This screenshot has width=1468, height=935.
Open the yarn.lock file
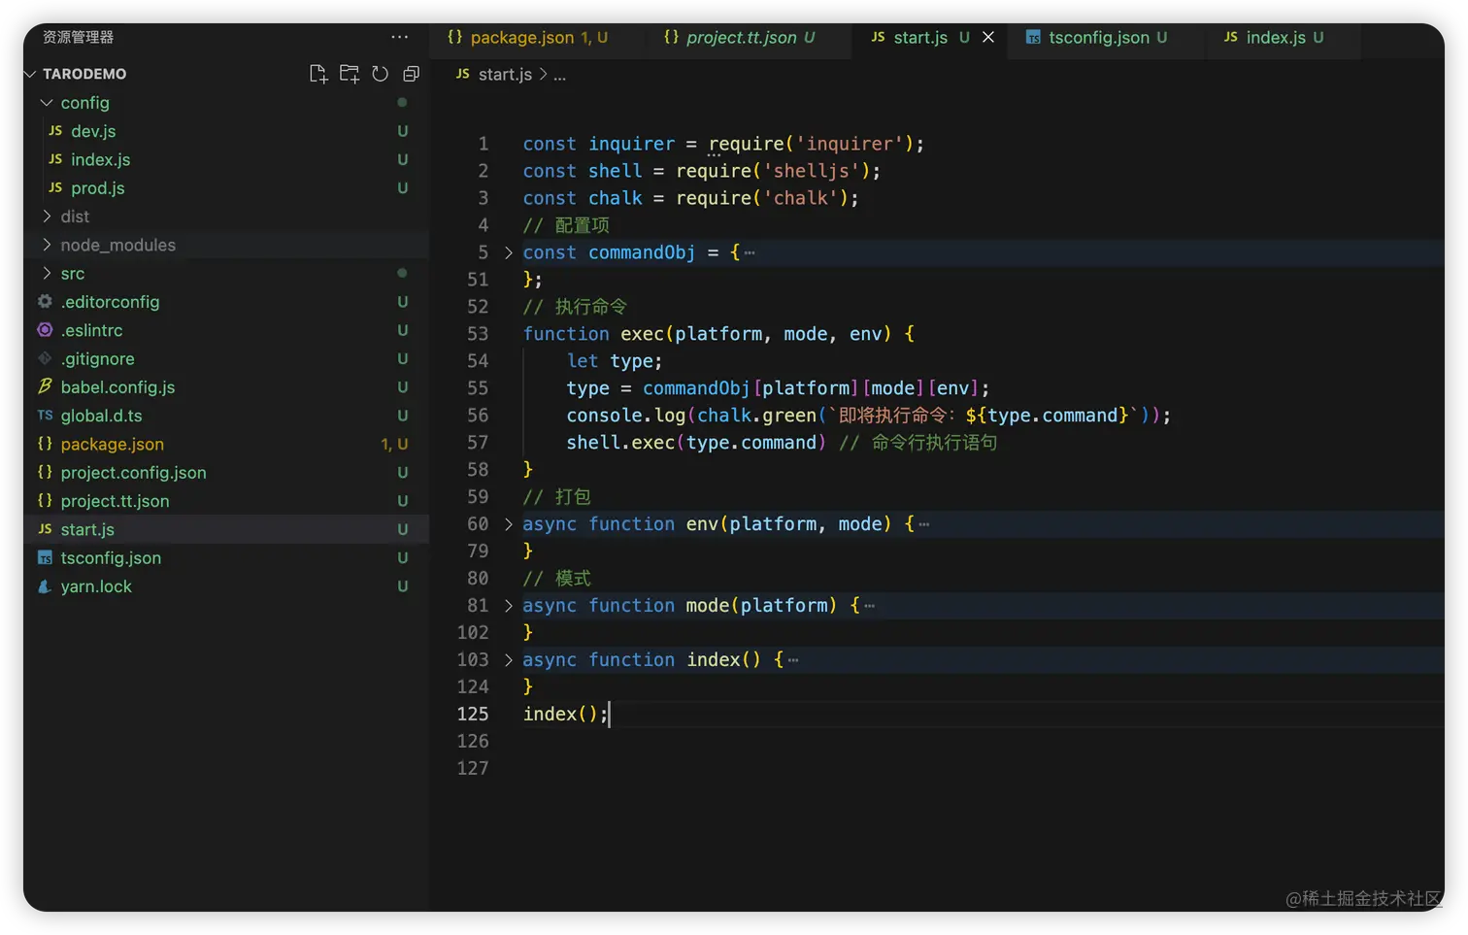point(226,586)
